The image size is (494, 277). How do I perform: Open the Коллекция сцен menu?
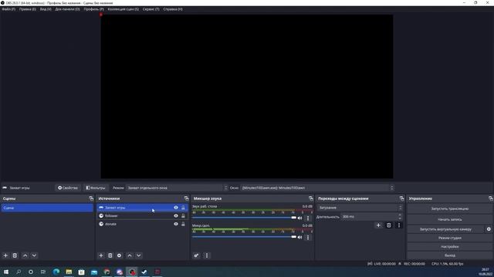[123, 9]
